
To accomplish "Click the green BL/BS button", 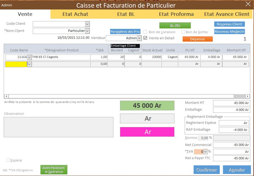I will click(175, 26).
